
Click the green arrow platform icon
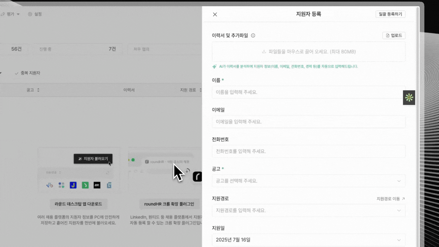pos(85,185)
